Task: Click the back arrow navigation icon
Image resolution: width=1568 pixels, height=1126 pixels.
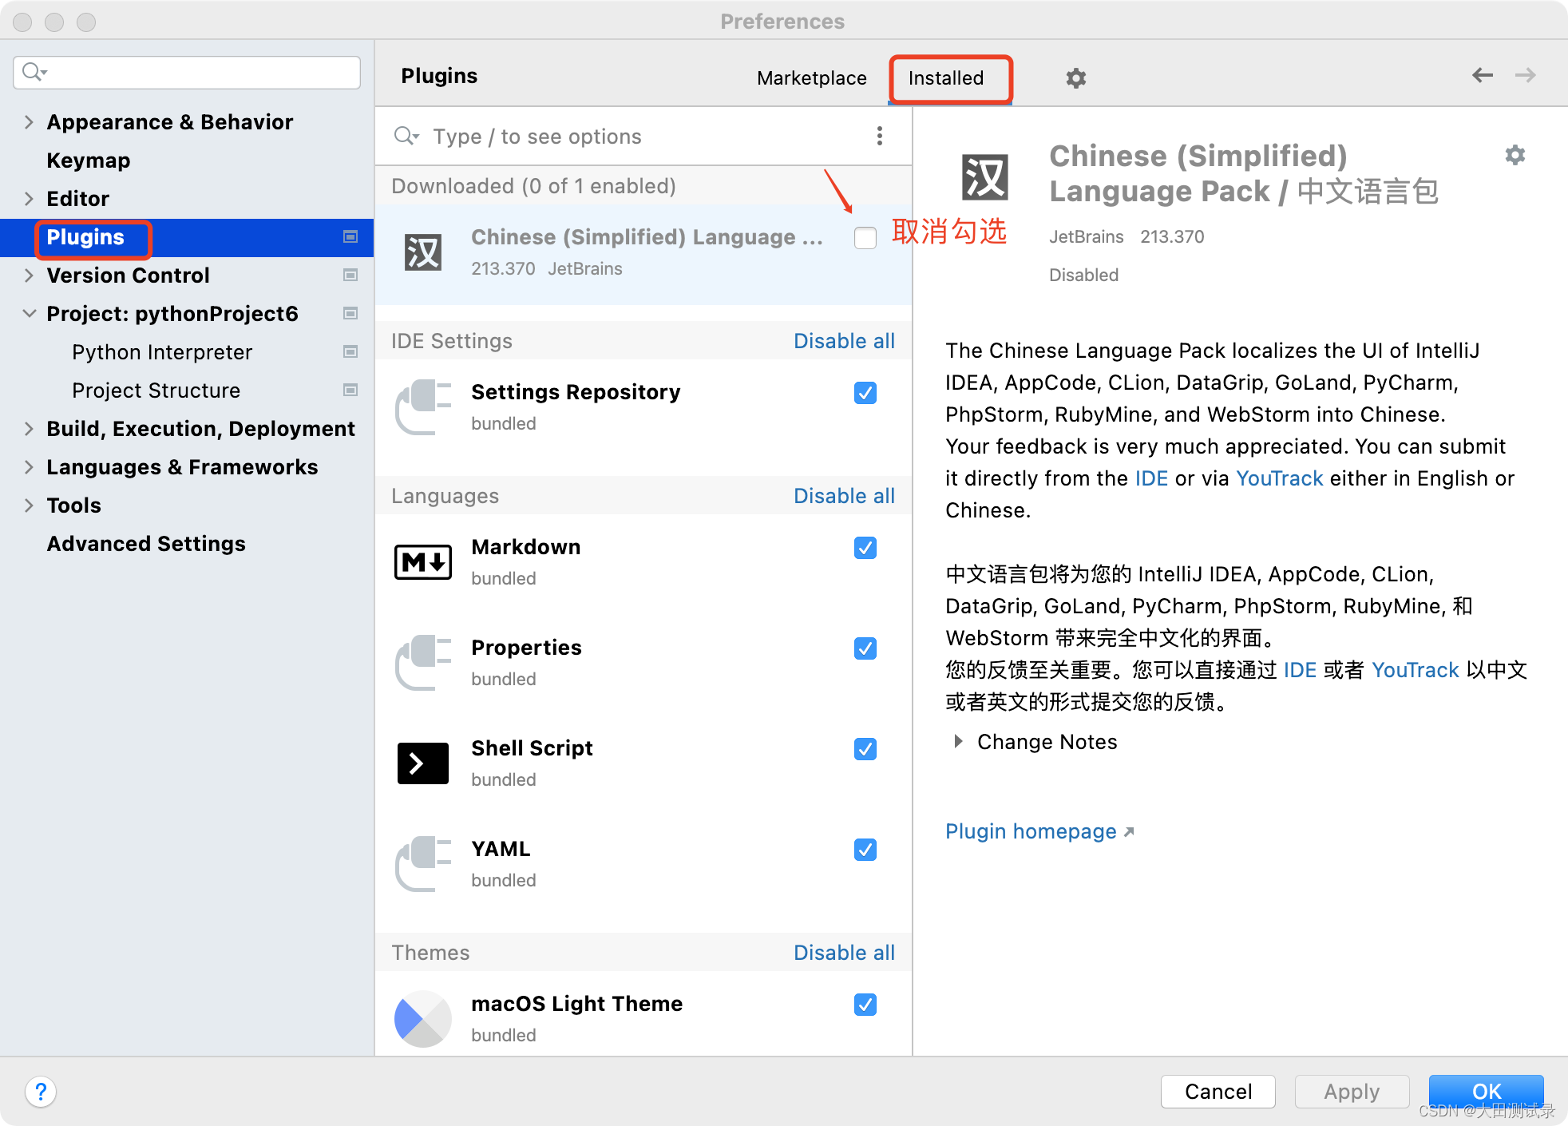Action: 1482,75
